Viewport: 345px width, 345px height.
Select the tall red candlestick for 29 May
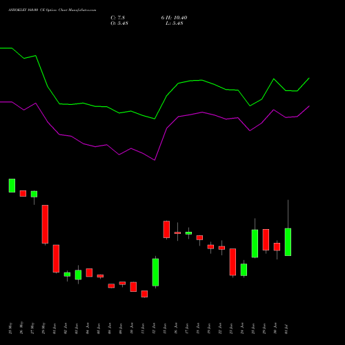pos(45,224)
